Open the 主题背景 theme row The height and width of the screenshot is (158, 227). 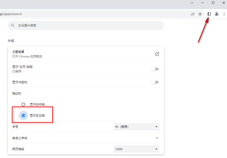tap(86, 54)
